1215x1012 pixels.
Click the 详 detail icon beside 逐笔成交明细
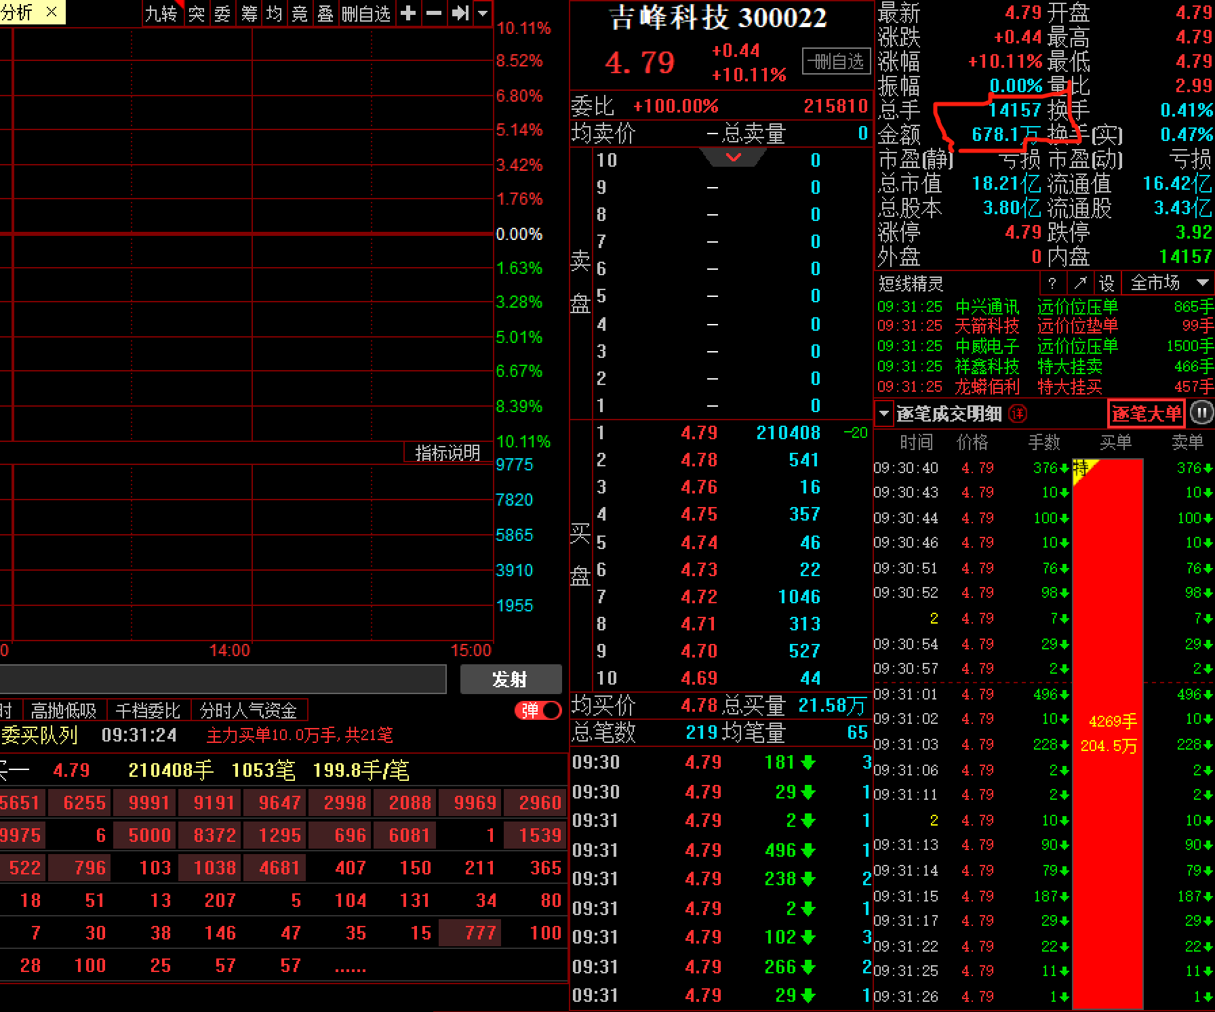pyautogui.click(x=1018, y=413)
